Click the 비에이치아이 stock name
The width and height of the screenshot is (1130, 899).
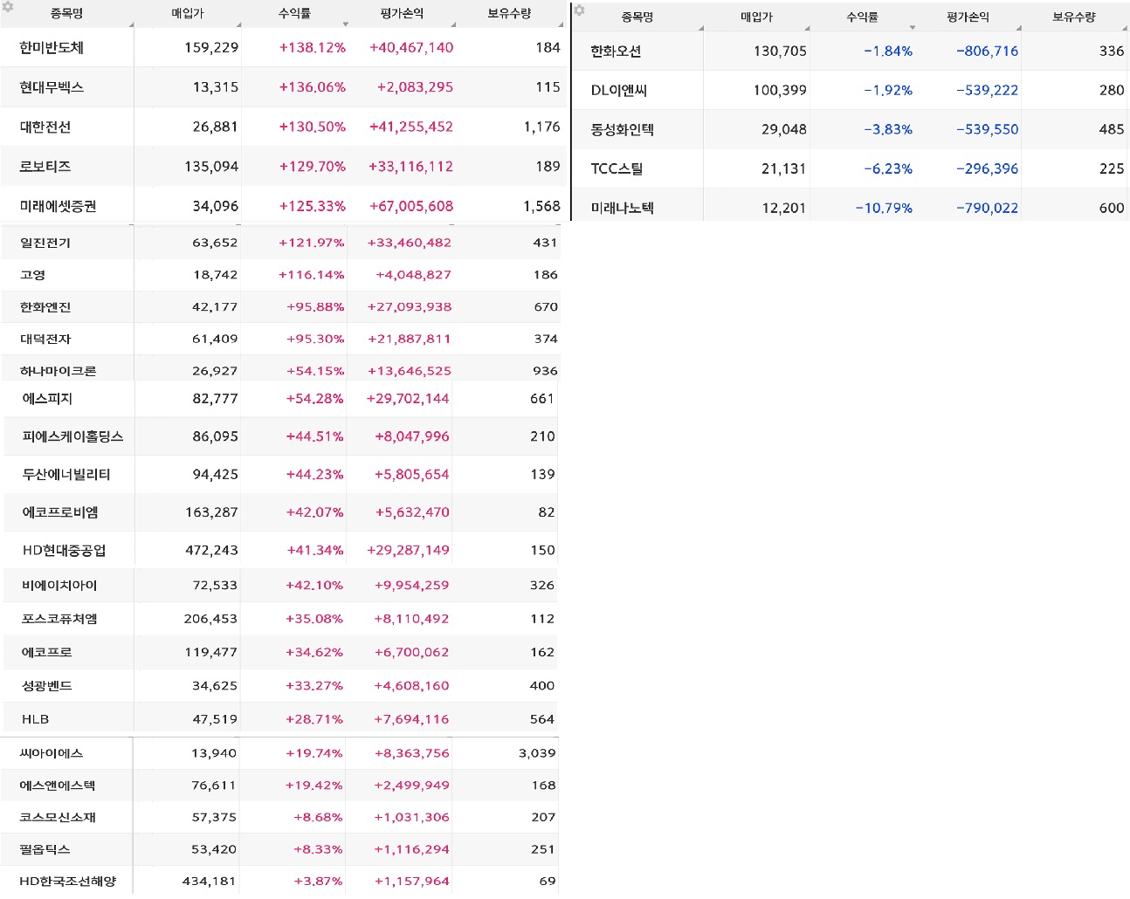[x=59, y=586]
